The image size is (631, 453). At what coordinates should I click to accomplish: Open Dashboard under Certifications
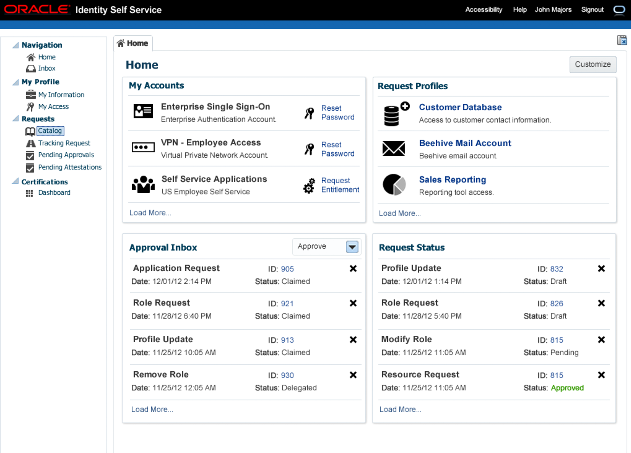[54, 193]
